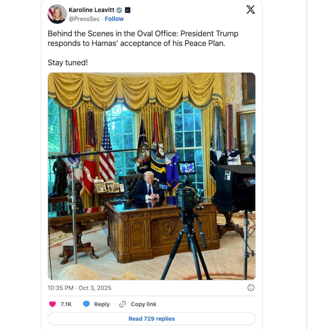Click the X logo

tap(251, 10)
